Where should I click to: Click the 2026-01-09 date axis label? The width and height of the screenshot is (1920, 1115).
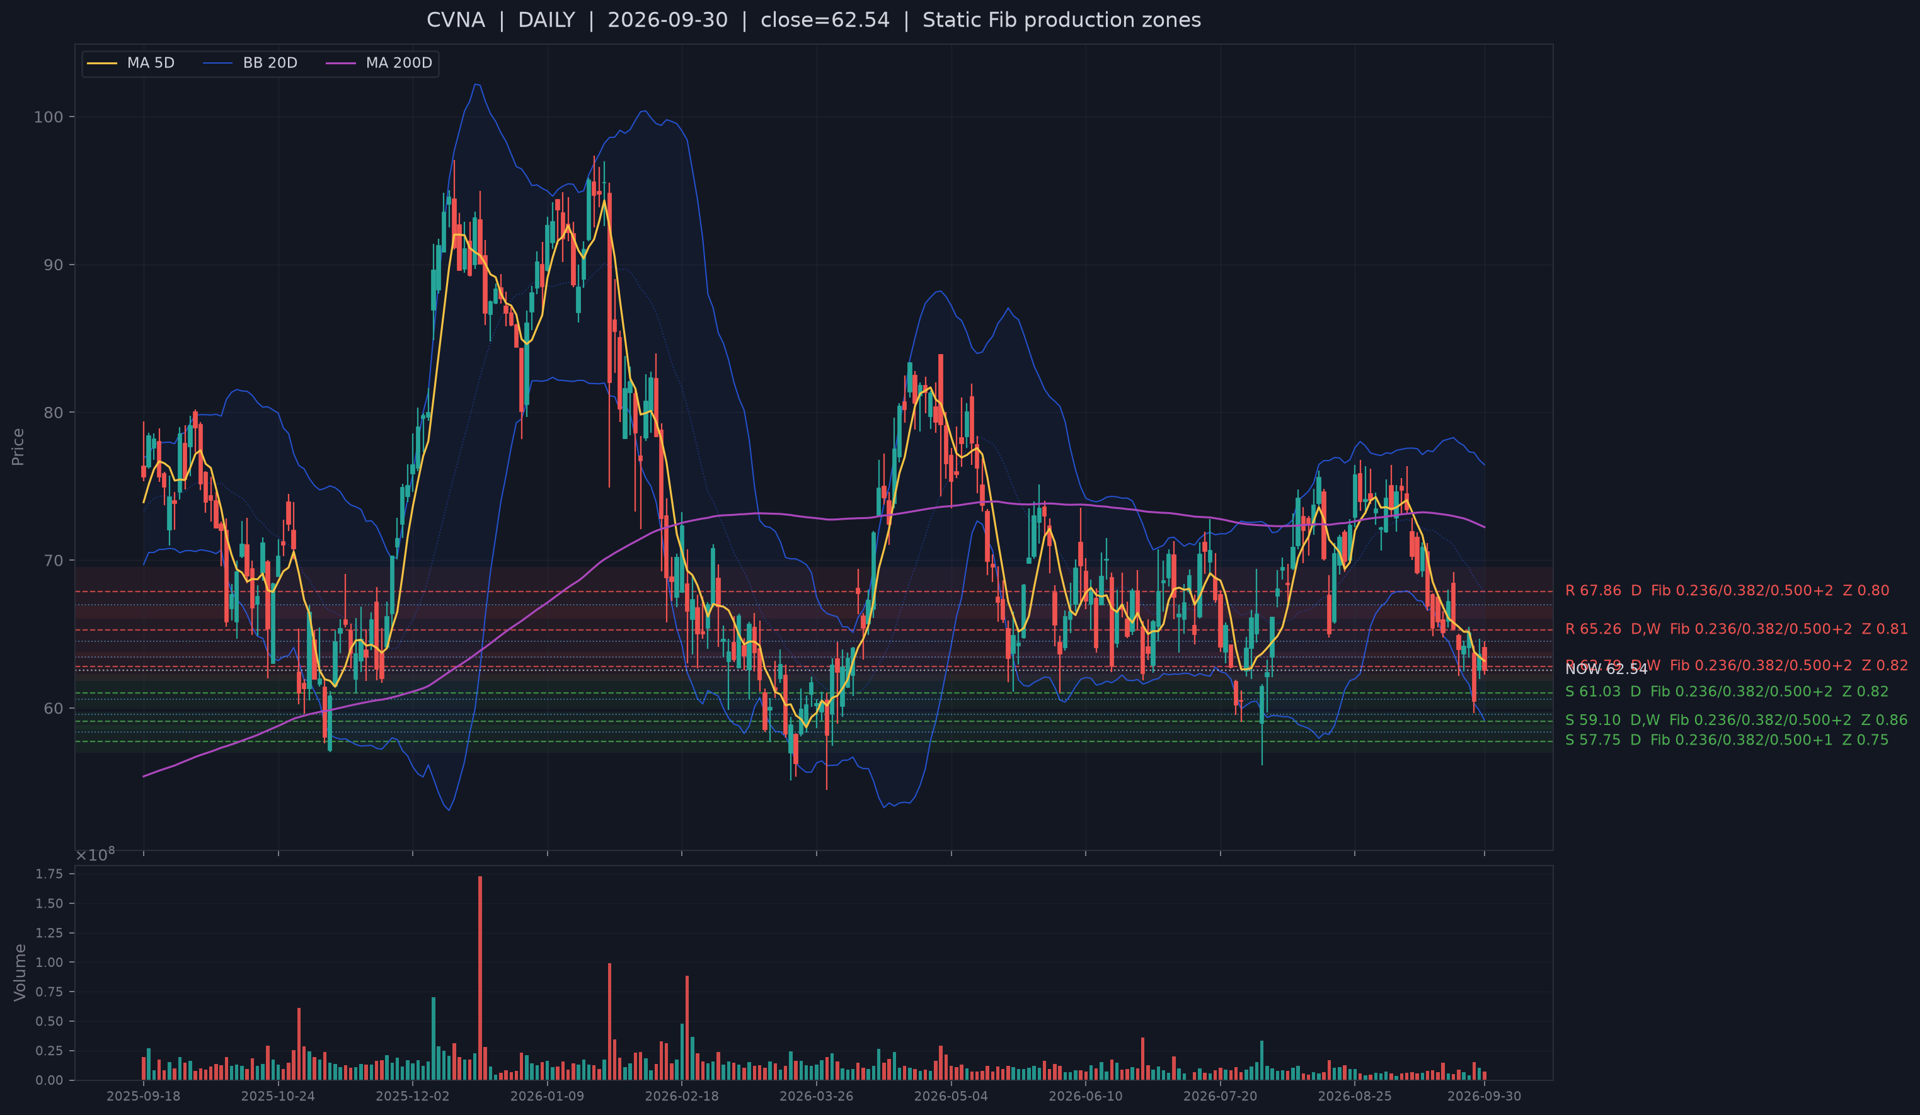547,1096
